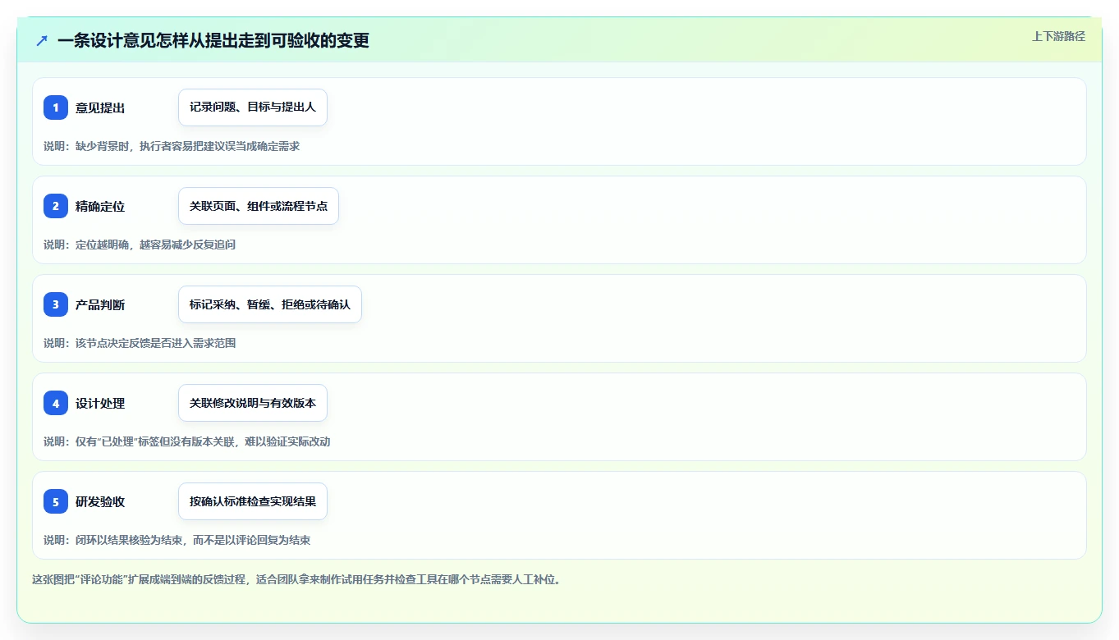Select the 记录问题、目标与提出人 chip
1119x640 pixels.
[253, 107]
